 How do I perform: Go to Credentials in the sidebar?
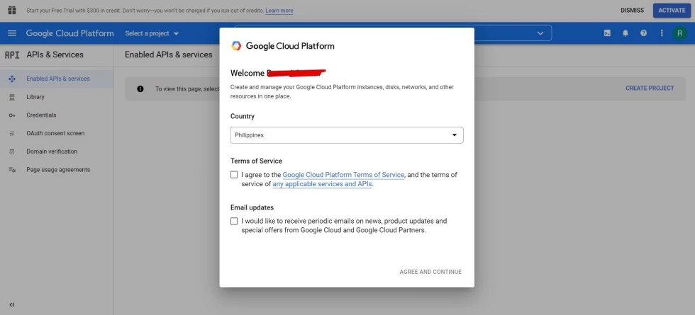pos(41,115)
